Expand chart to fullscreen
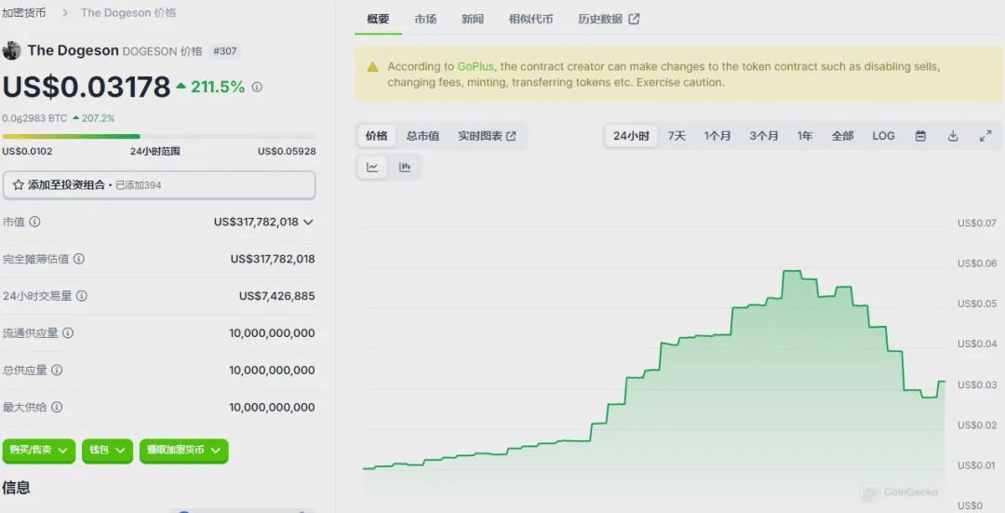The image size is (1005, 513). pos(985,136)
